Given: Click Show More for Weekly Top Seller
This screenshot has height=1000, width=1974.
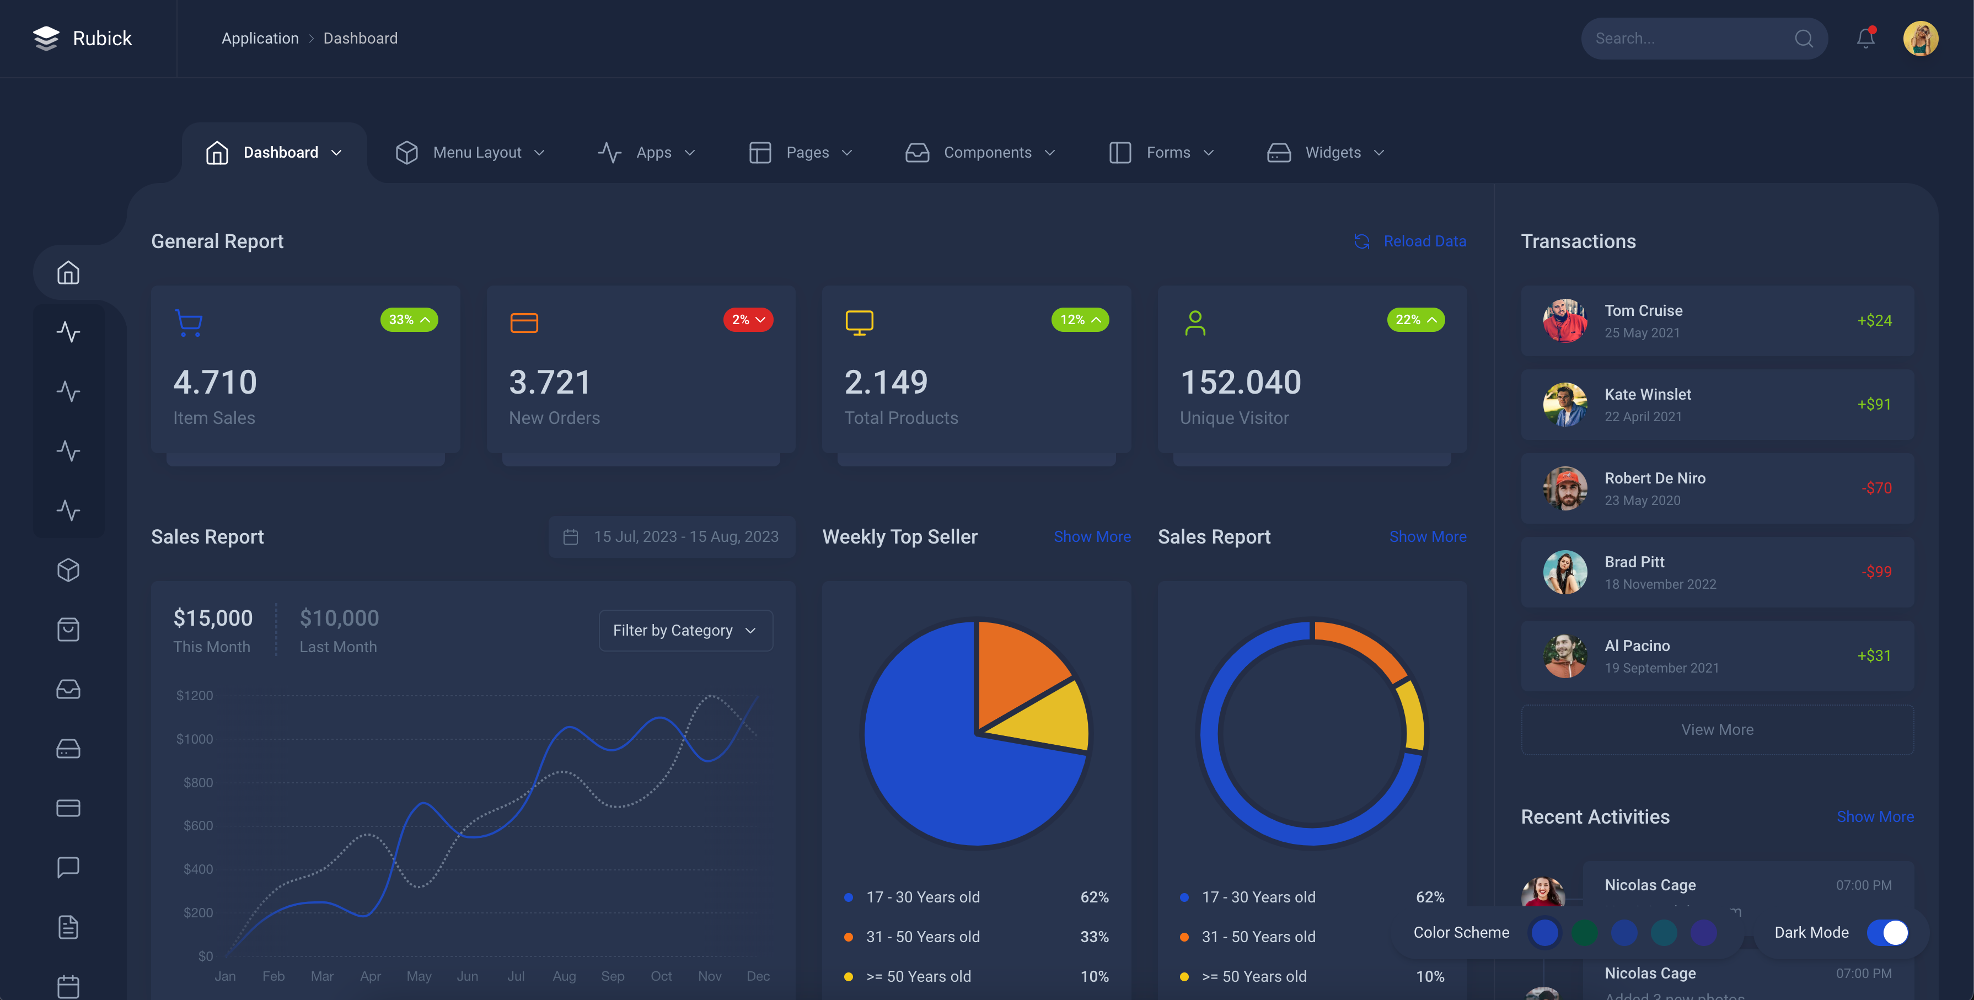Looking at the screenshot, I should (x=1092, y=537).
